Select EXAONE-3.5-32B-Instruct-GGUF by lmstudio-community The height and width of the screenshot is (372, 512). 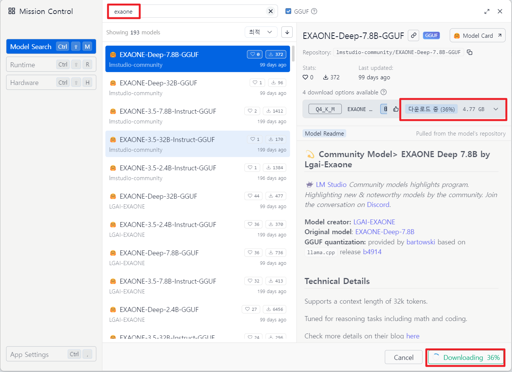pos(197,144)
